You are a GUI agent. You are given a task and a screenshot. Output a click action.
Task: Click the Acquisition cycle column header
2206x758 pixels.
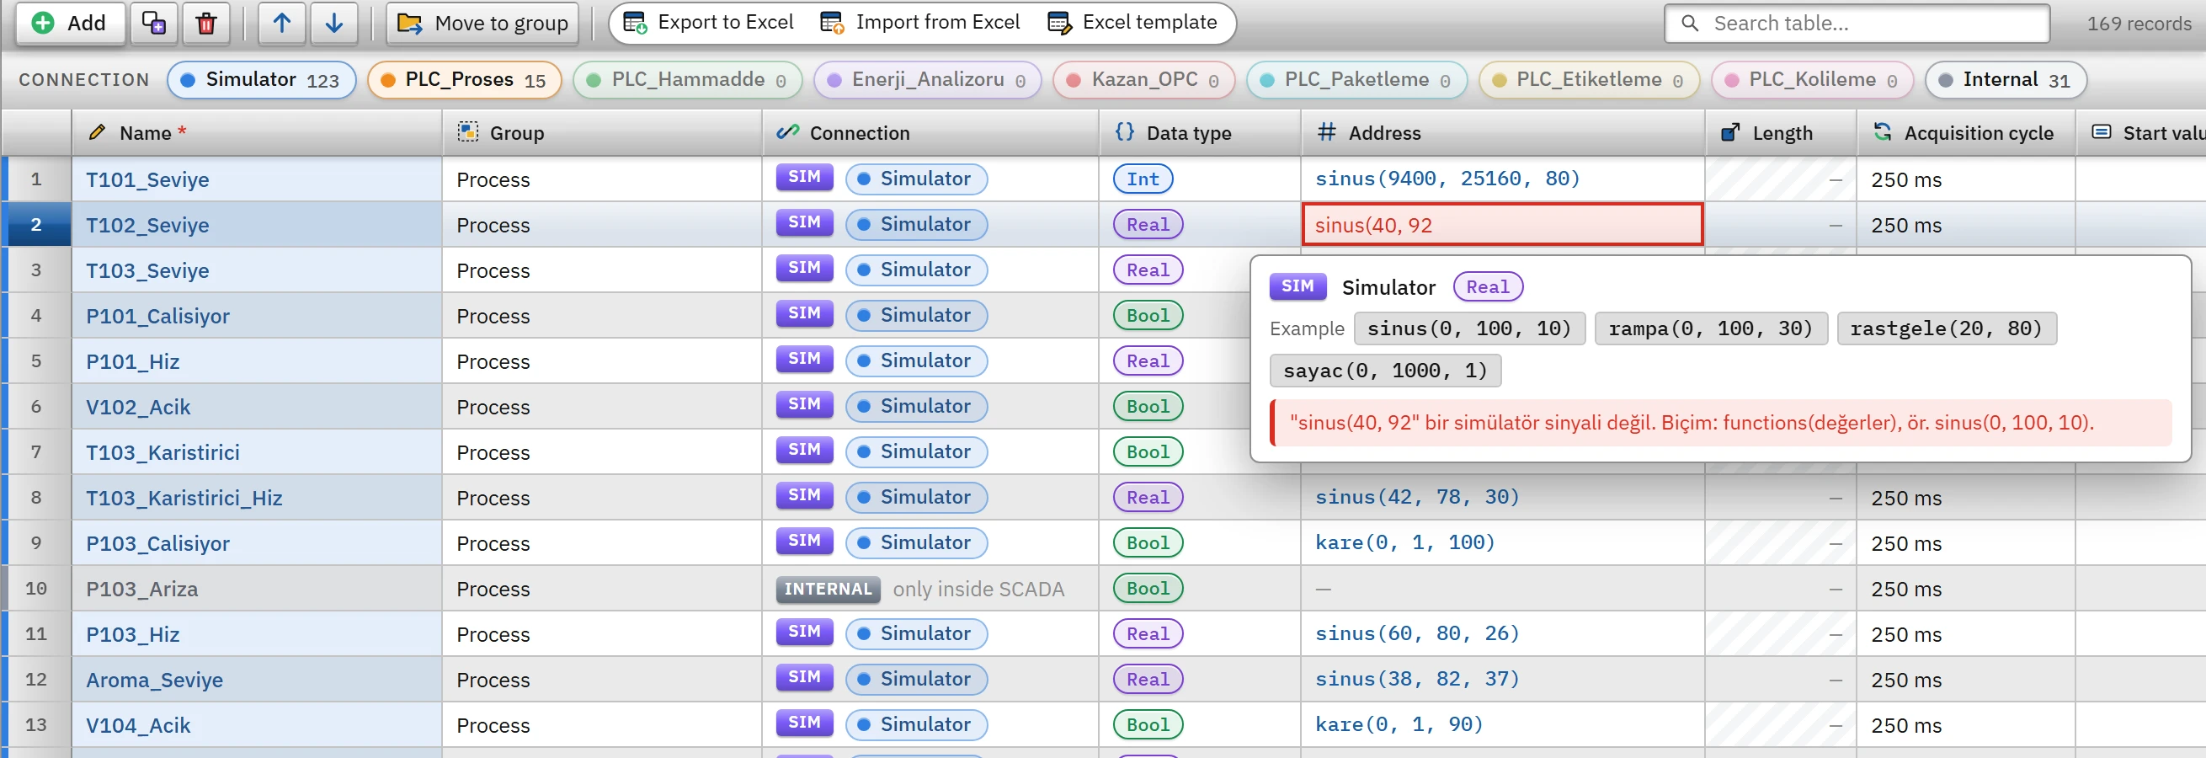[x=1965, y=133]
